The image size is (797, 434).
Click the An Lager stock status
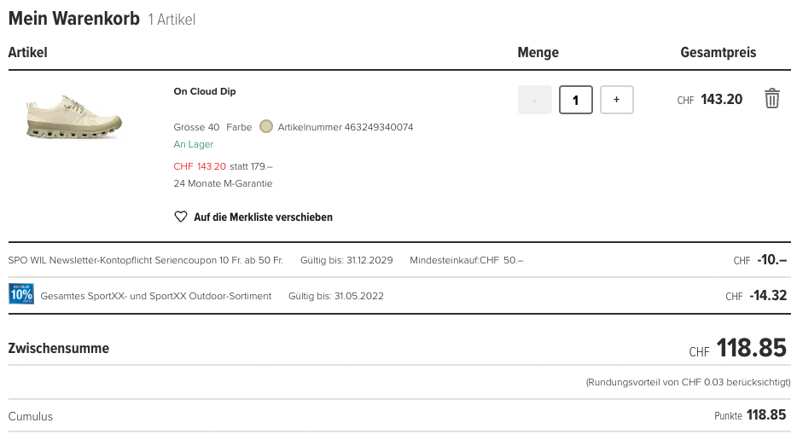click(x=194, y=145)
